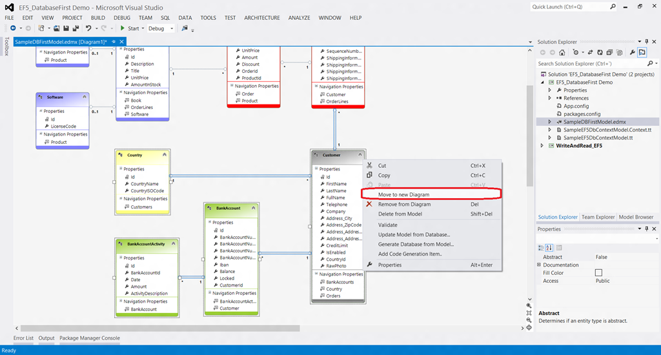This screenshot has width=661, height=355.
Task: Collapse All items in Solution Explorer
Action: point(609,53)
